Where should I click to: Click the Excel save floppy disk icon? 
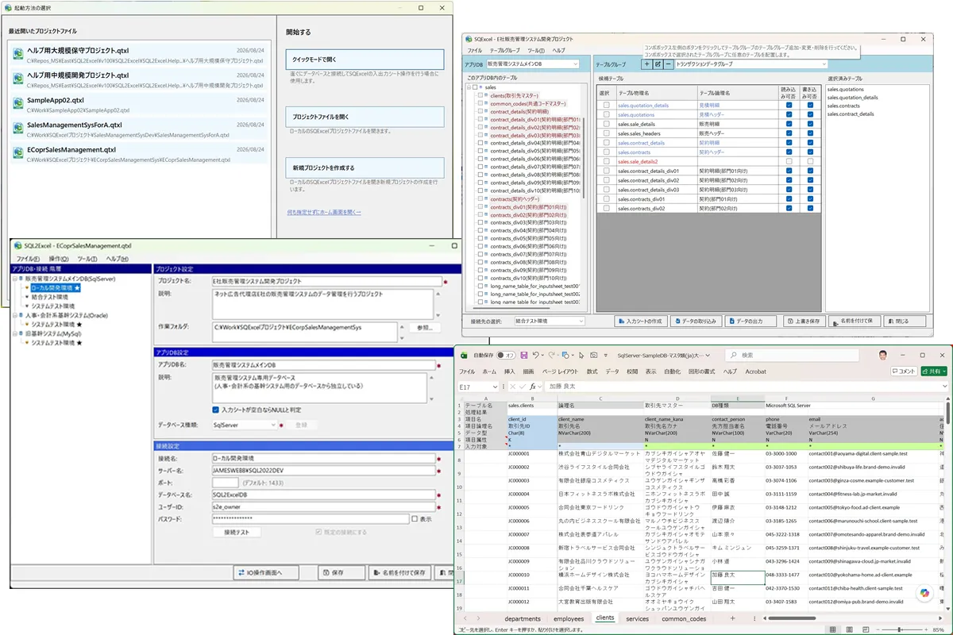point(524,355)
